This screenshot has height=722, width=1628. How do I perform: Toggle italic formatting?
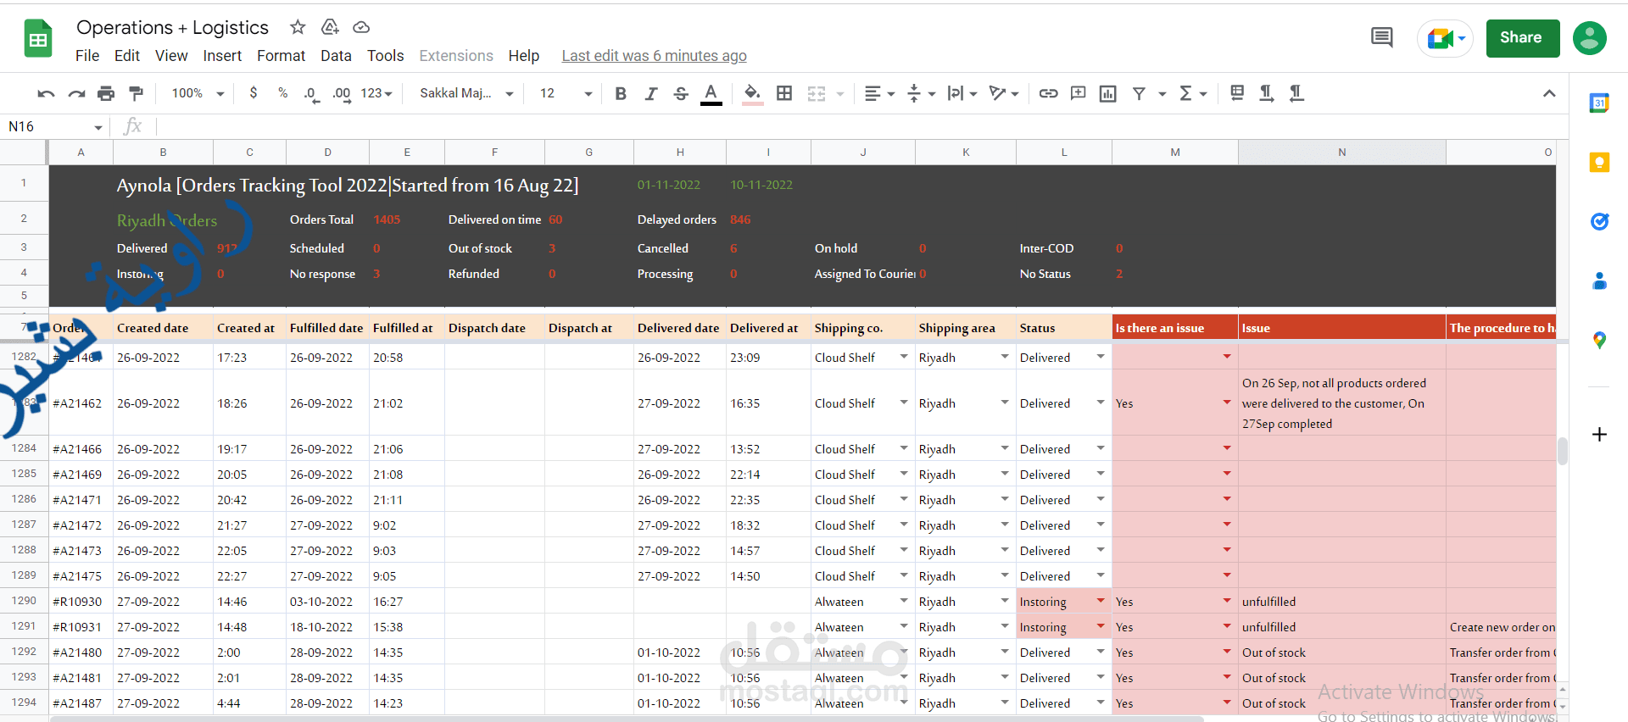pos(650,93)
